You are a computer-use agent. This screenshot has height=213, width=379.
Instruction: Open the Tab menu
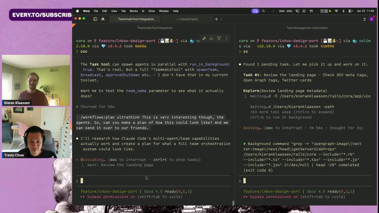[123, 11]
